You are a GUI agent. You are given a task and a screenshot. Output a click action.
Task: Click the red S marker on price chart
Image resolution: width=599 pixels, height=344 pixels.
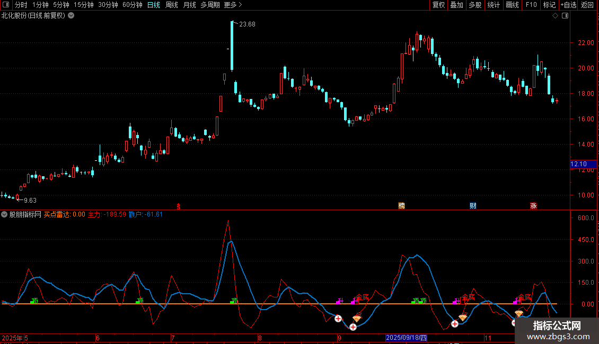(179, 206)
